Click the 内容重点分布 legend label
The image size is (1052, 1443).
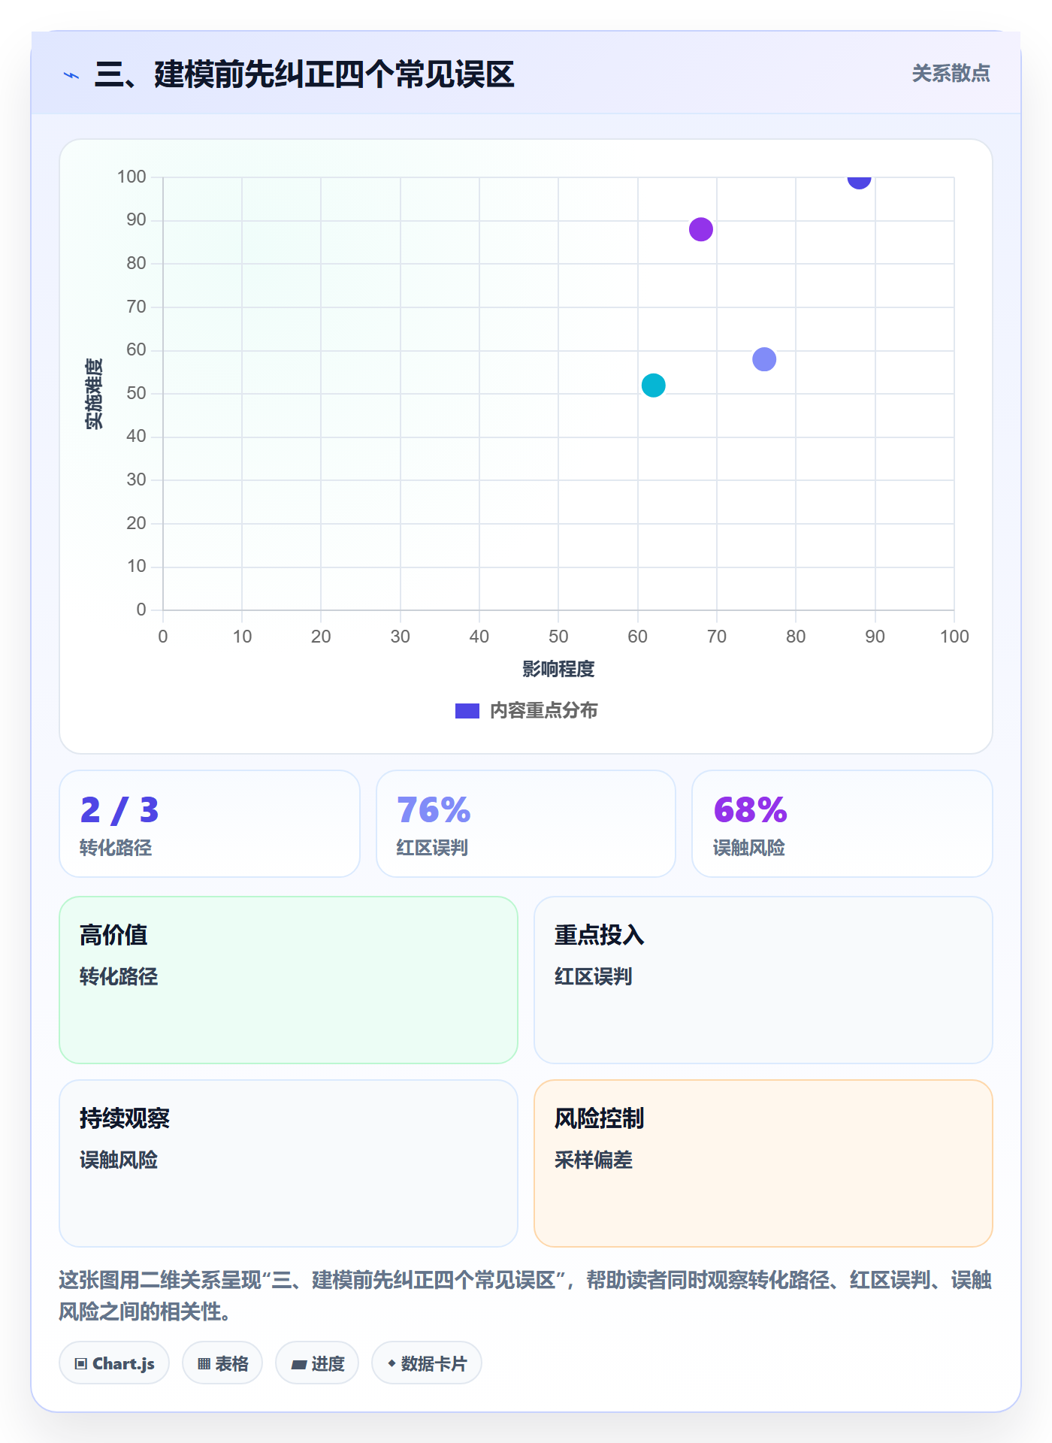(x=543, y=710)
